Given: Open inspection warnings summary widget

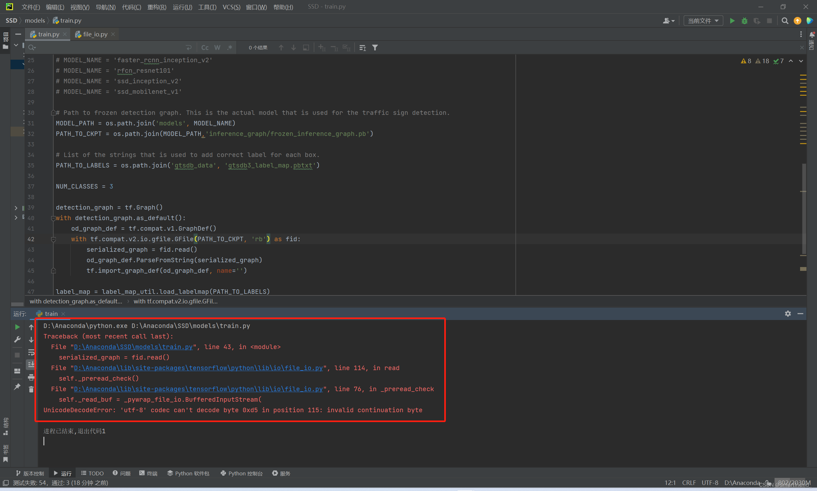Looking at the screenshot, I should pos(762,61).
